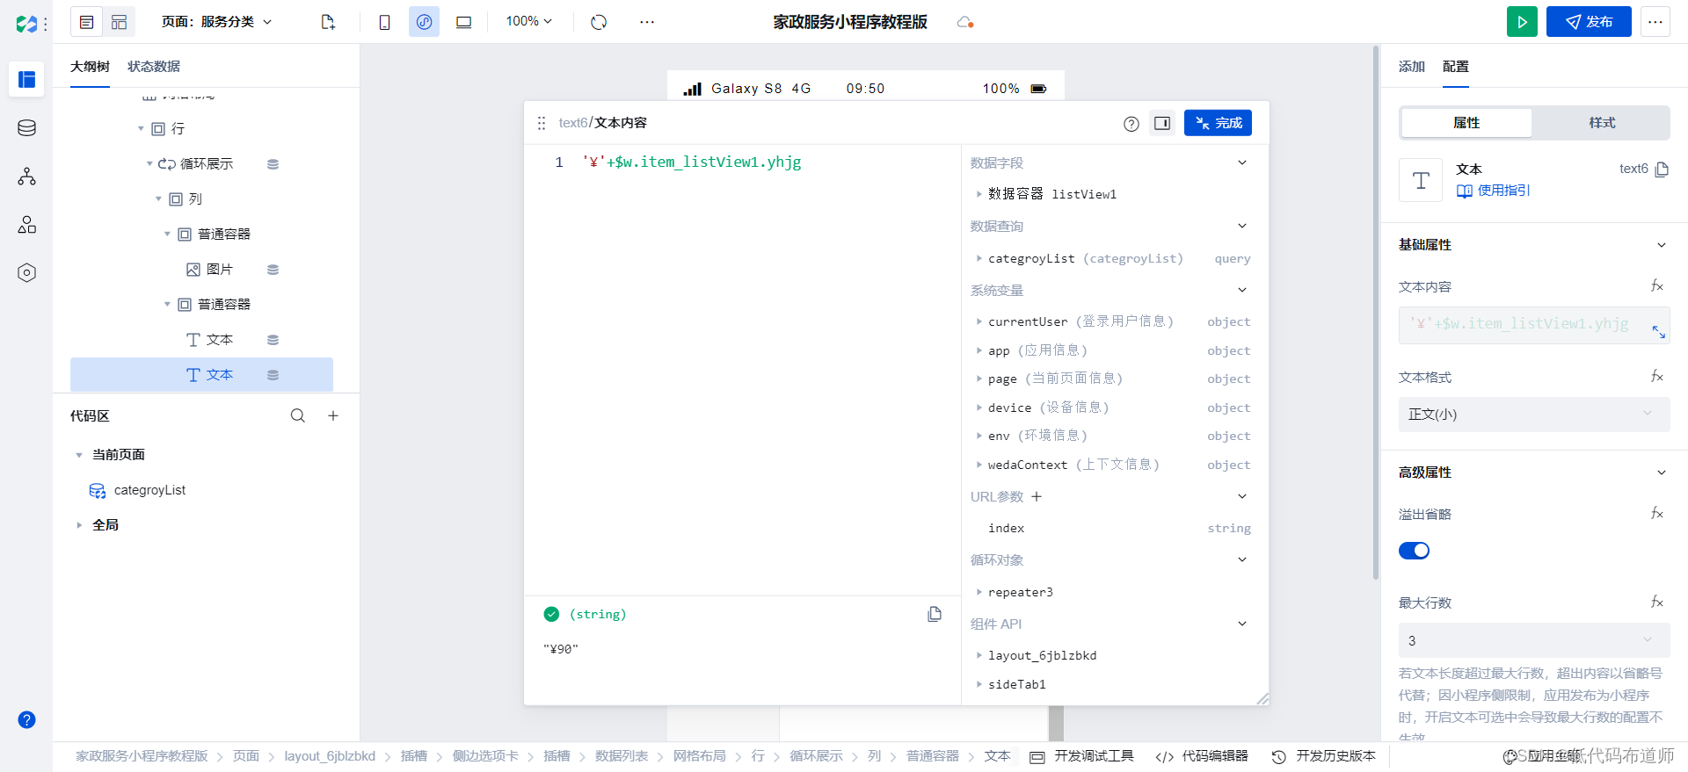Switch to the 状态数据 tab
This screenshot has height=772, width=1688.
point(154,67)
